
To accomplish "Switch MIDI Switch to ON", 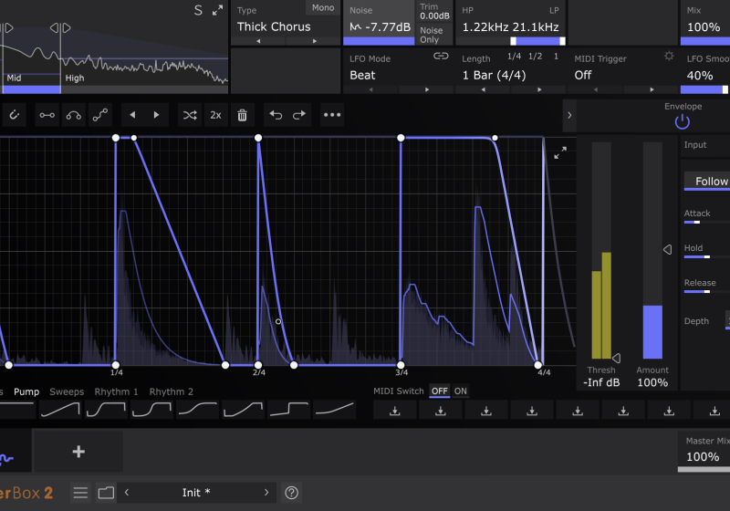I will coord(461,391).
